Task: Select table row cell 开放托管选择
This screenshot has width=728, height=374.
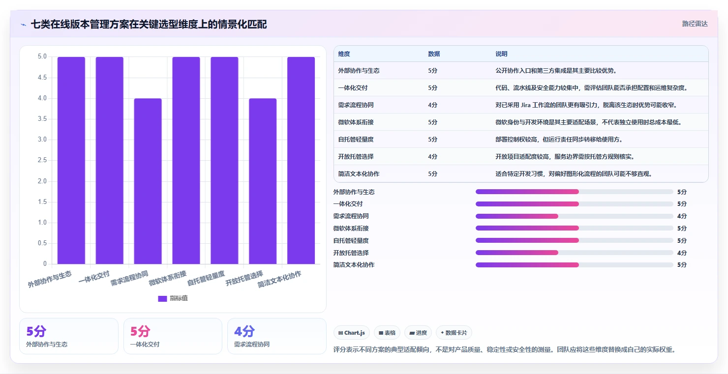Action: pyautogui.click(x=356, y=157)
